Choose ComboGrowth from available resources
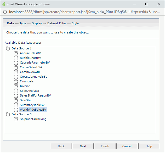165x153 pixels. [30, 72]
